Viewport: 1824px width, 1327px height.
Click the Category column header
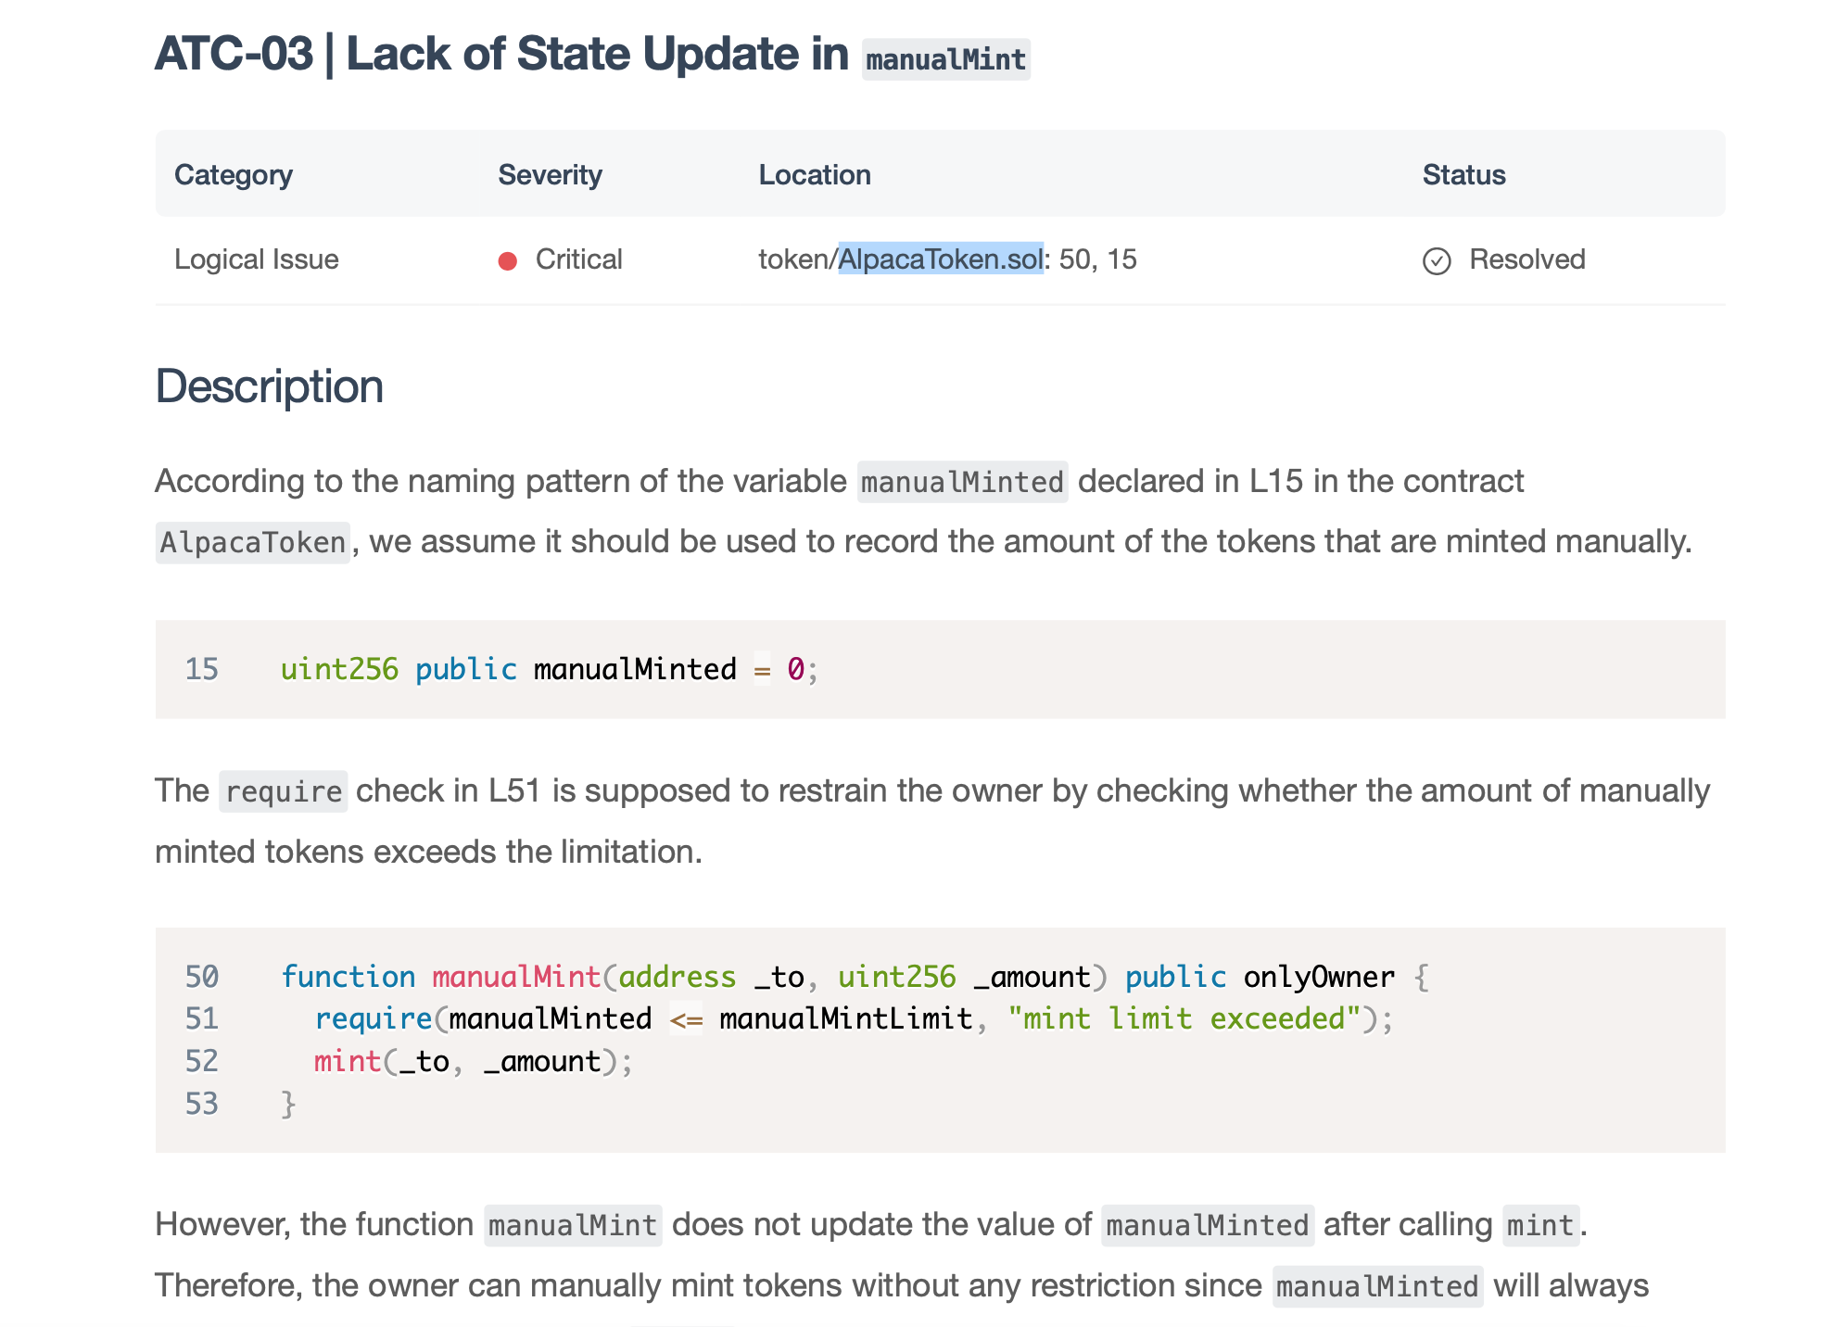(x=234, y=175)
